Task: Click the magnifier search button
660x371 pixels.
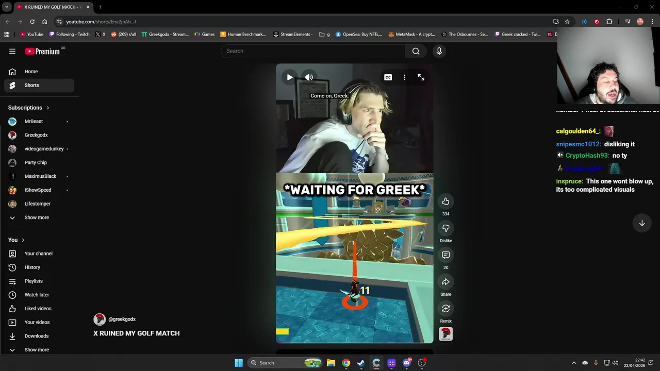Action: [416, 51]
